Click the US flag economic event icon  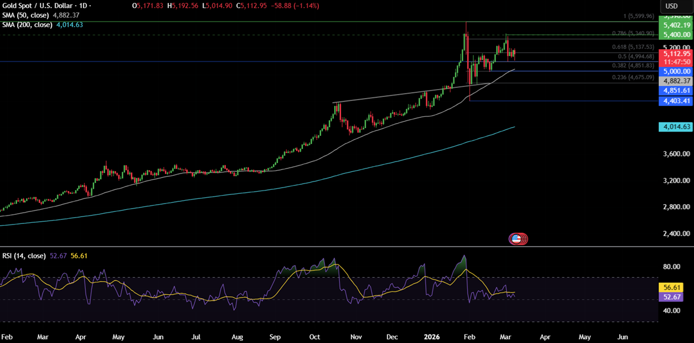tap(516, 239)
